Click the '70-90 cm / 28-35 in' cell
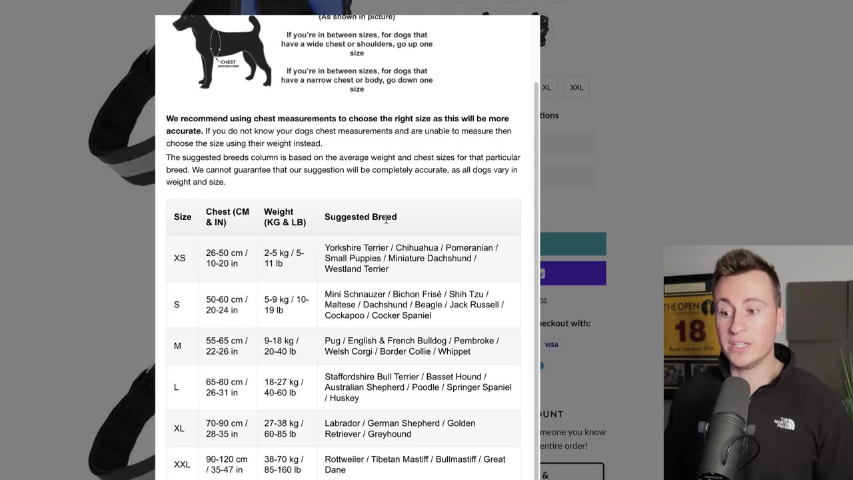The image size is (853, 480). (x=227, y=429)
